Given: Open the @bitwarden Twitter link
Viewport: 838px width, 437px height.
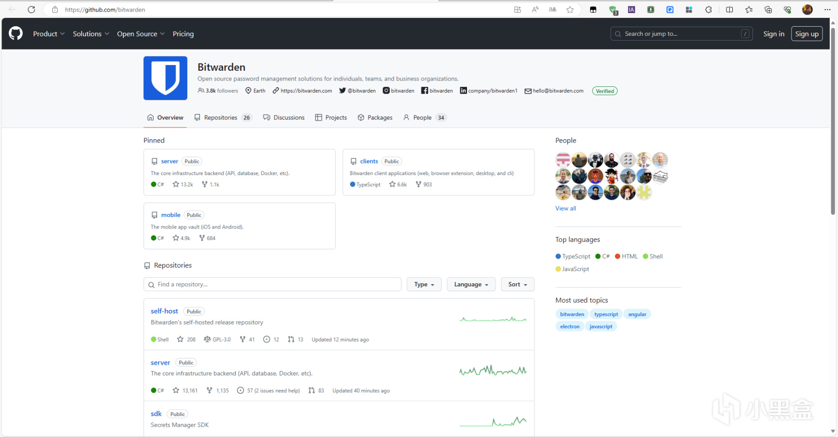Looking at the screenshot, I should coord(357,91).
